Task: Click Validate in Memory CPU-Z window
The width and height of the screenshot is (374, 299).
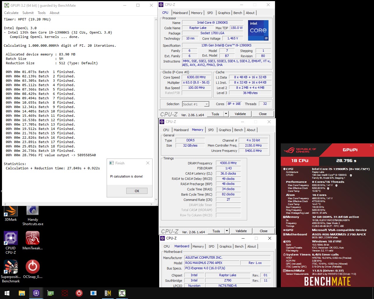Action: point(241,231)
